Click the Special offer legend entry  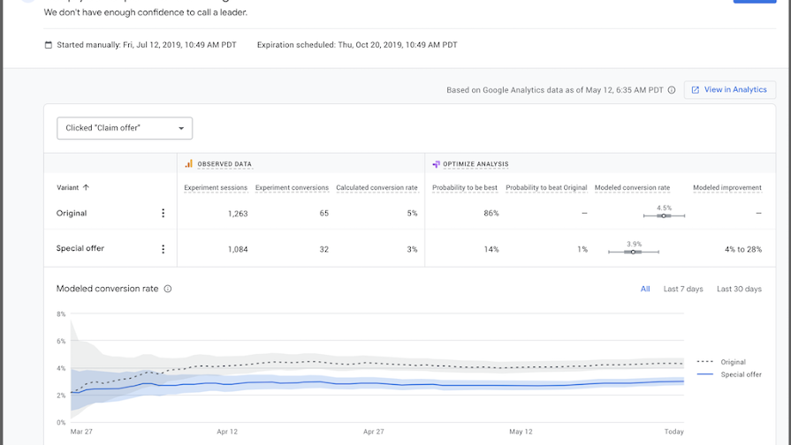click(x=741, y=374)
